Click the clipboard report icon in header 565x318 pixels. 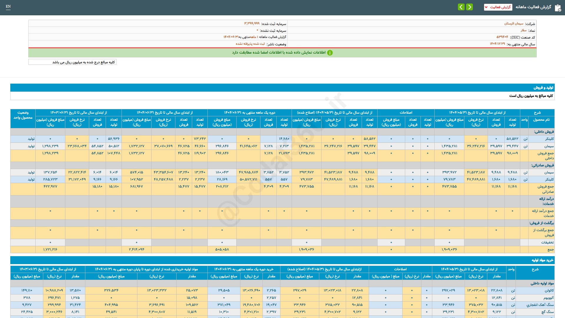[558, 8]
